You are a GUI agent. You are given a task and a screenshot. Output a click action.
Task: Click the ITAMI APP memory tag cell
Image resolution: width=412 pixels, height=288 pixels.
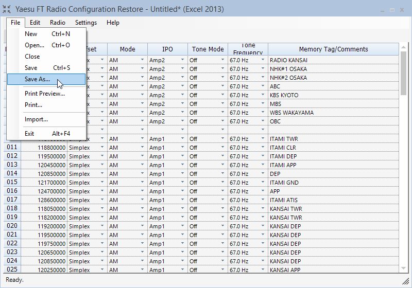click(333, 165)
